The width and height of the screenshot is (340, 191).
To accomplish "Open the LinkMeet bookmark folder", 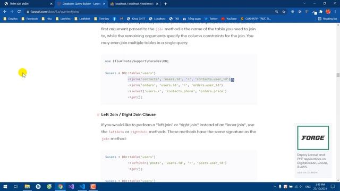I will point(82,19).
